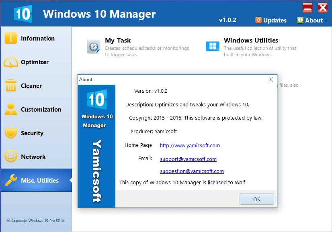
Task: Click the Network globe icon
Action: pyautogui.click(x=10, y=156)
